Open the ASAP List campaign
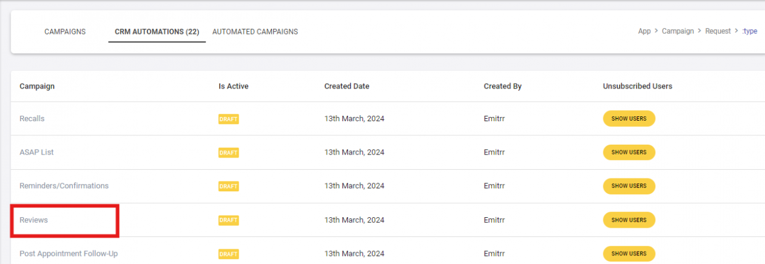The width and height of the screenshot is (765, 264). 36,152
